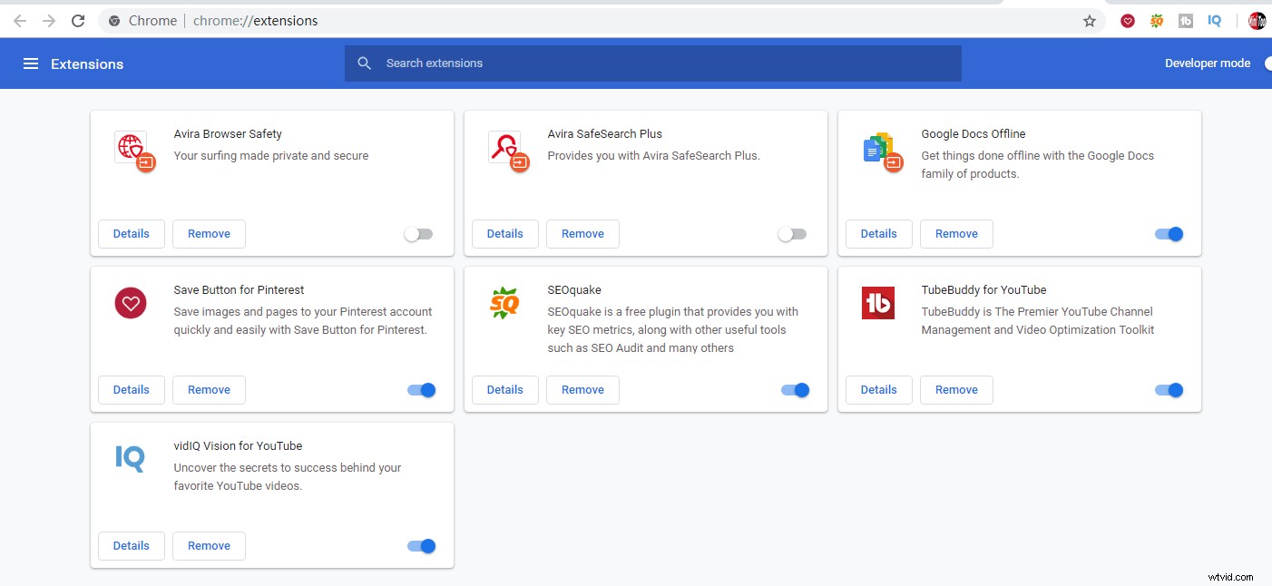
Task: Reload the page with the refresh button
Action: pos(77,20)
